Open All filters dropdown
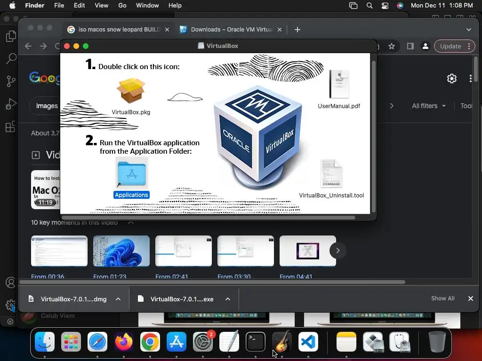This screenshot has width=482, height=361. tap(429, 106)
